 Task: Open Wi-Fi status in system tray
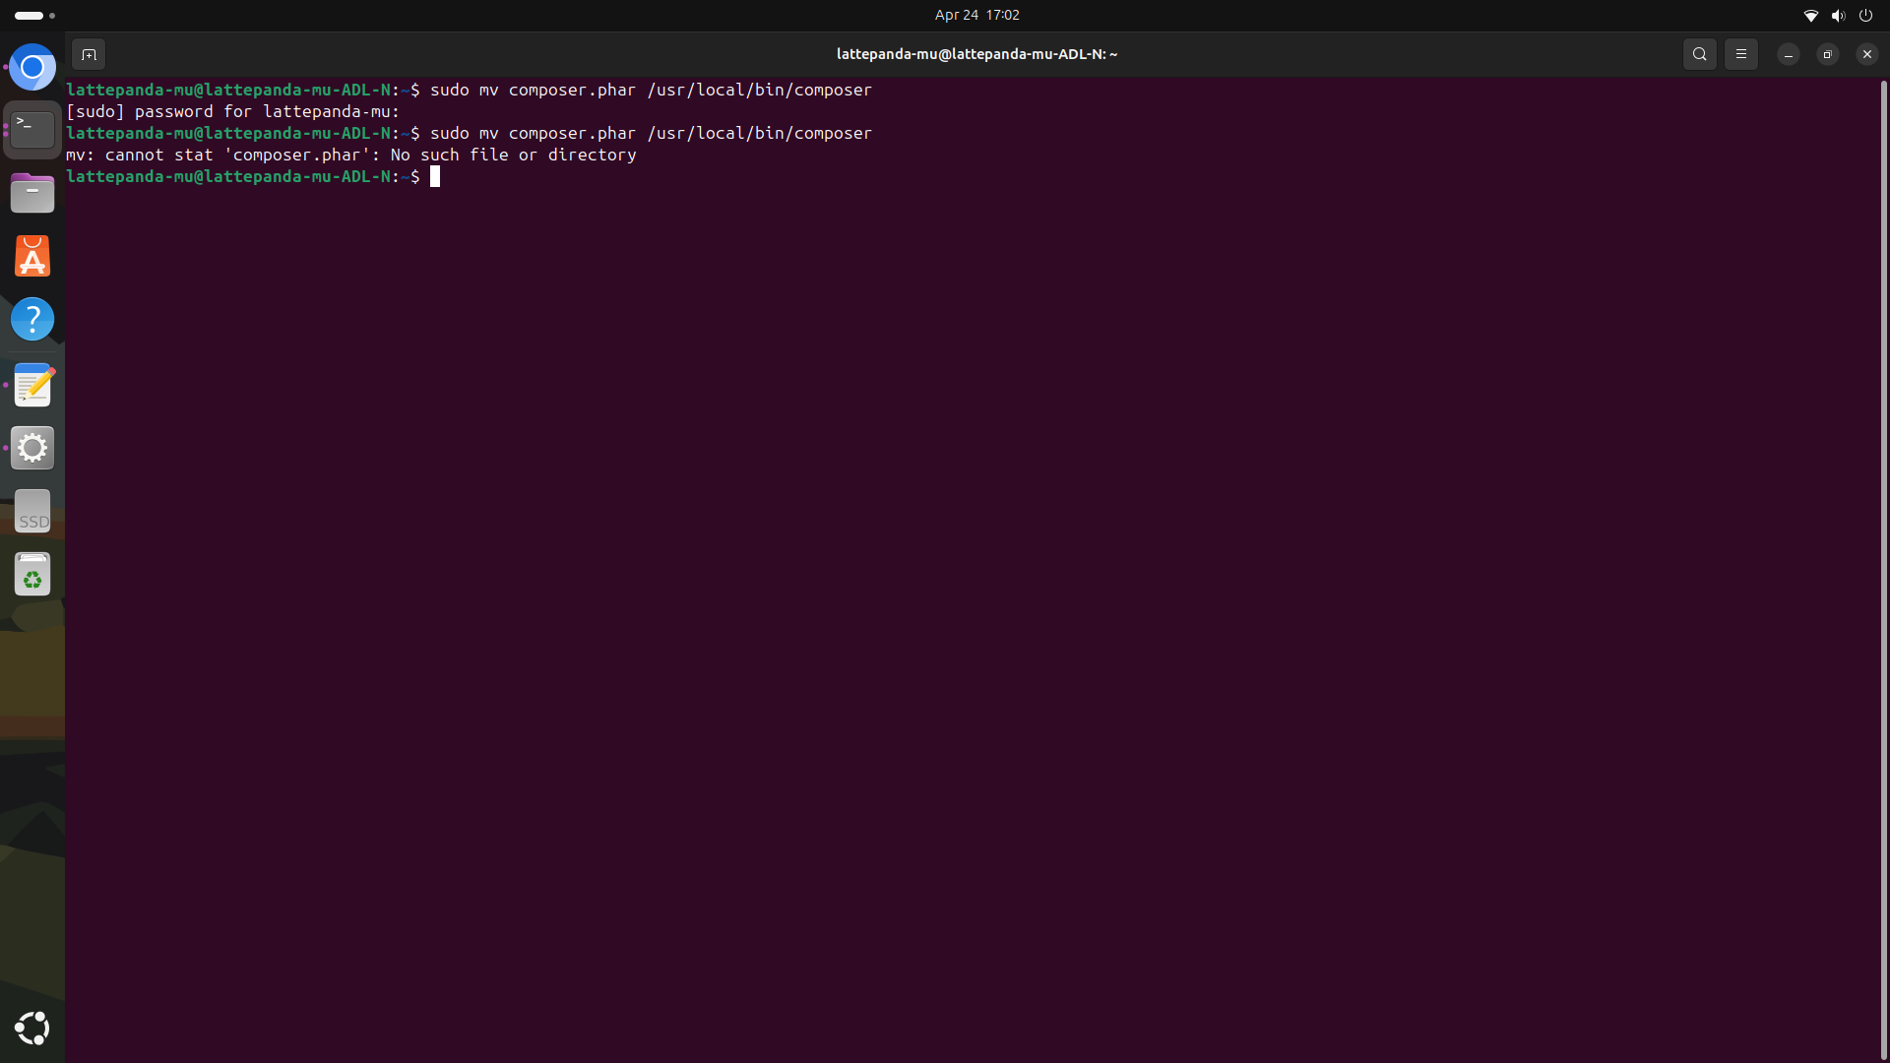click(1810, 15)
